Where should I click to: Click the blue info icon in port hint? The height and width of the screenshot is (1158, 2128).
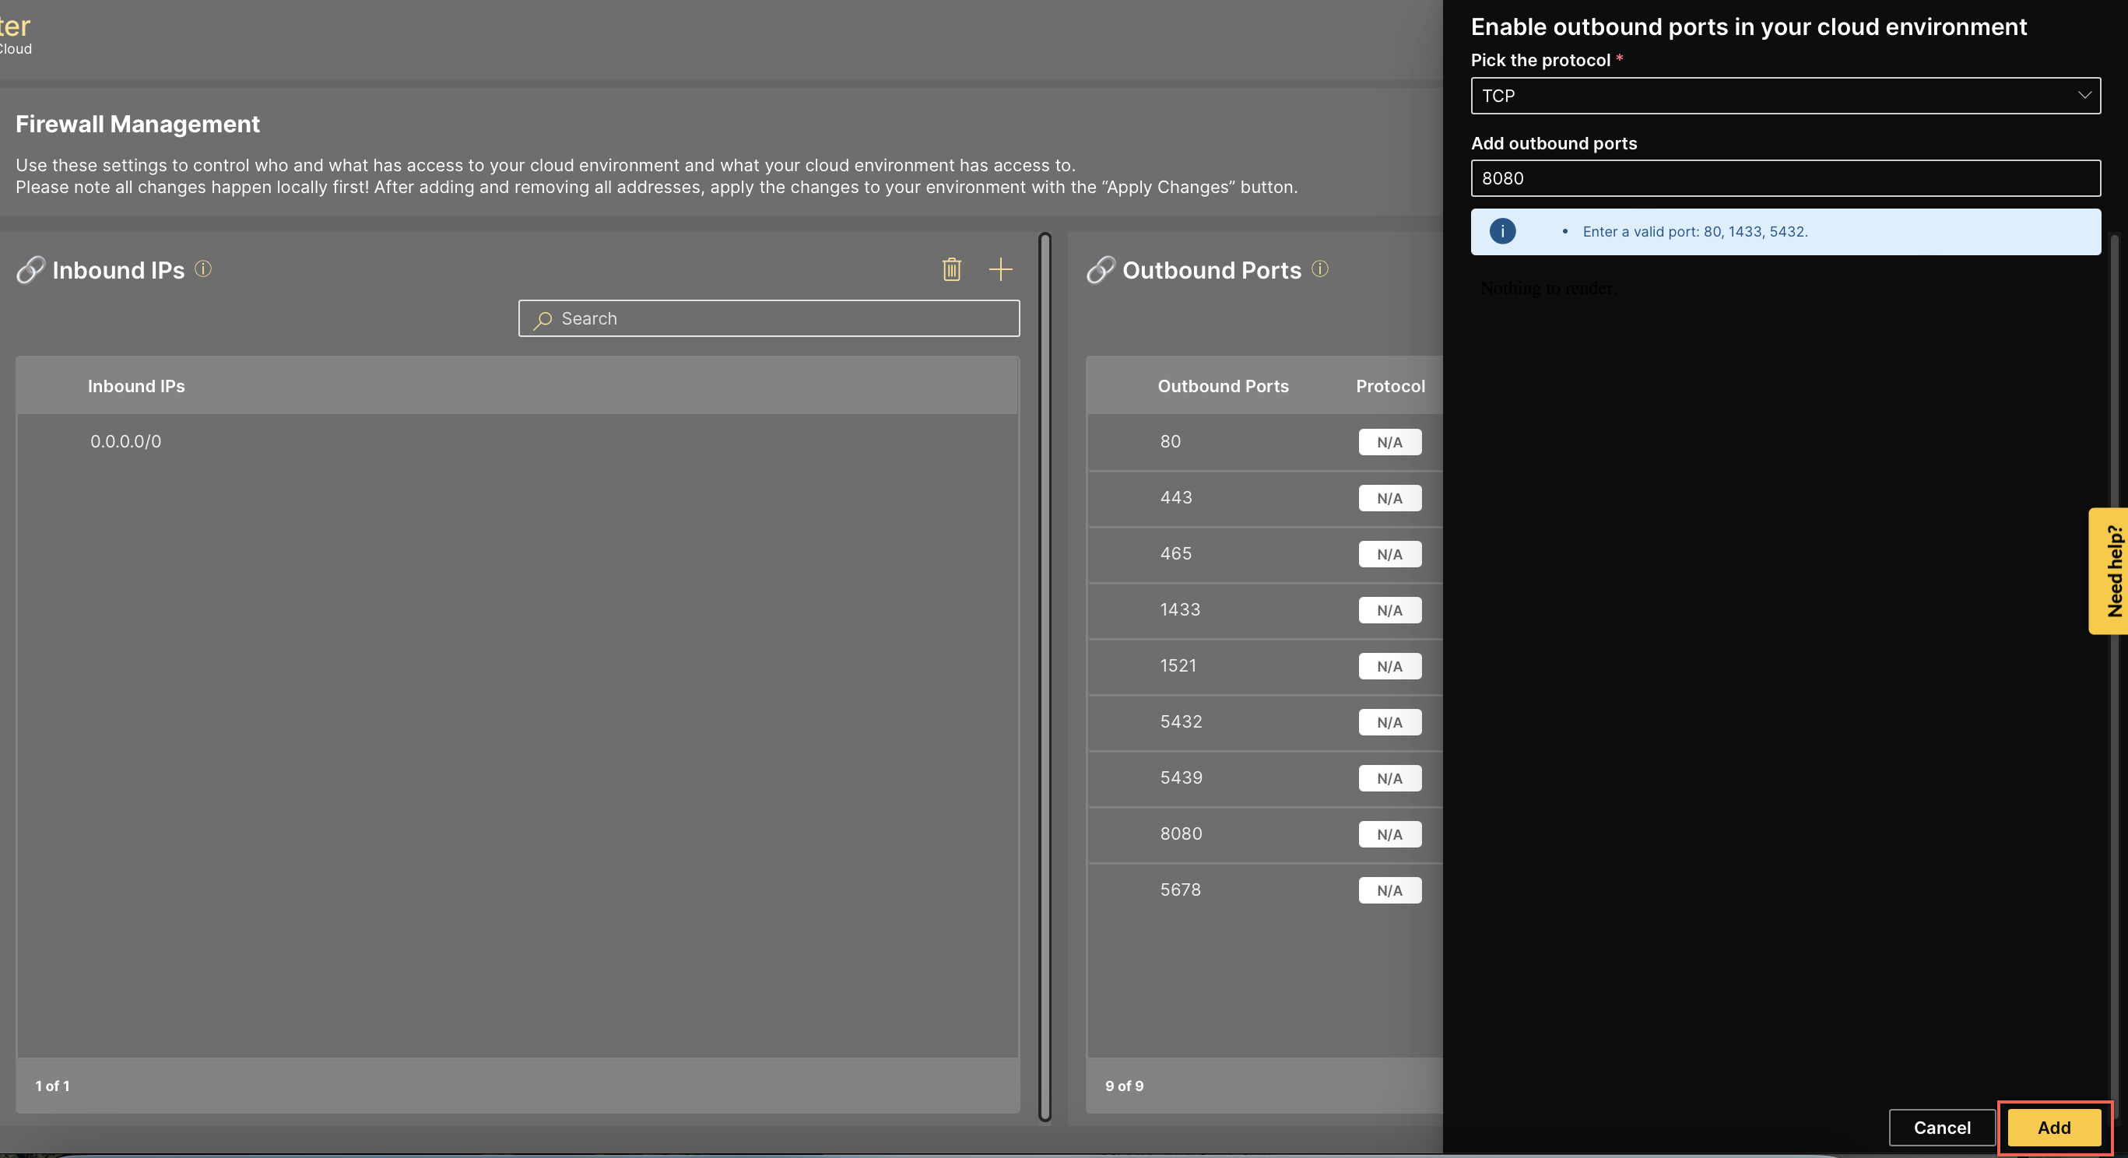(1502, 231)
